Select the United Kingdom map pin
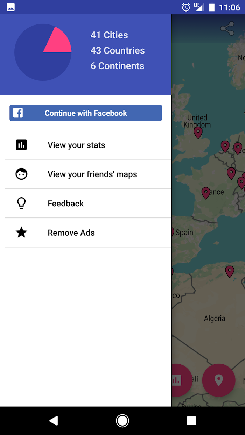The height and width of the screenshot is (435, 245). pyautogui.click(x=198, y=133)
